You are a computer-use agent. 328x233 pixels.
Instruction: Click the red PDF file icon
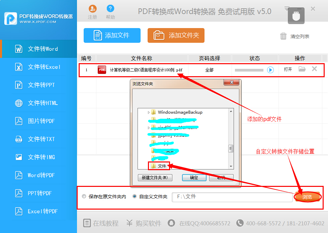point(102,70)
